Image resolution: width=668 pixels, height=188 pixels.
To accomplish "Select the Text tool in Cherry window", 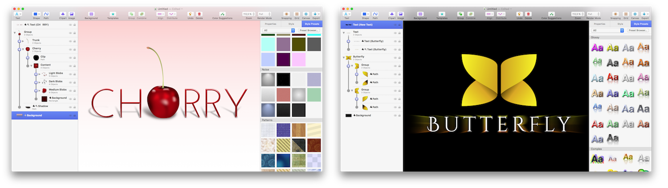I will (18, 14).
